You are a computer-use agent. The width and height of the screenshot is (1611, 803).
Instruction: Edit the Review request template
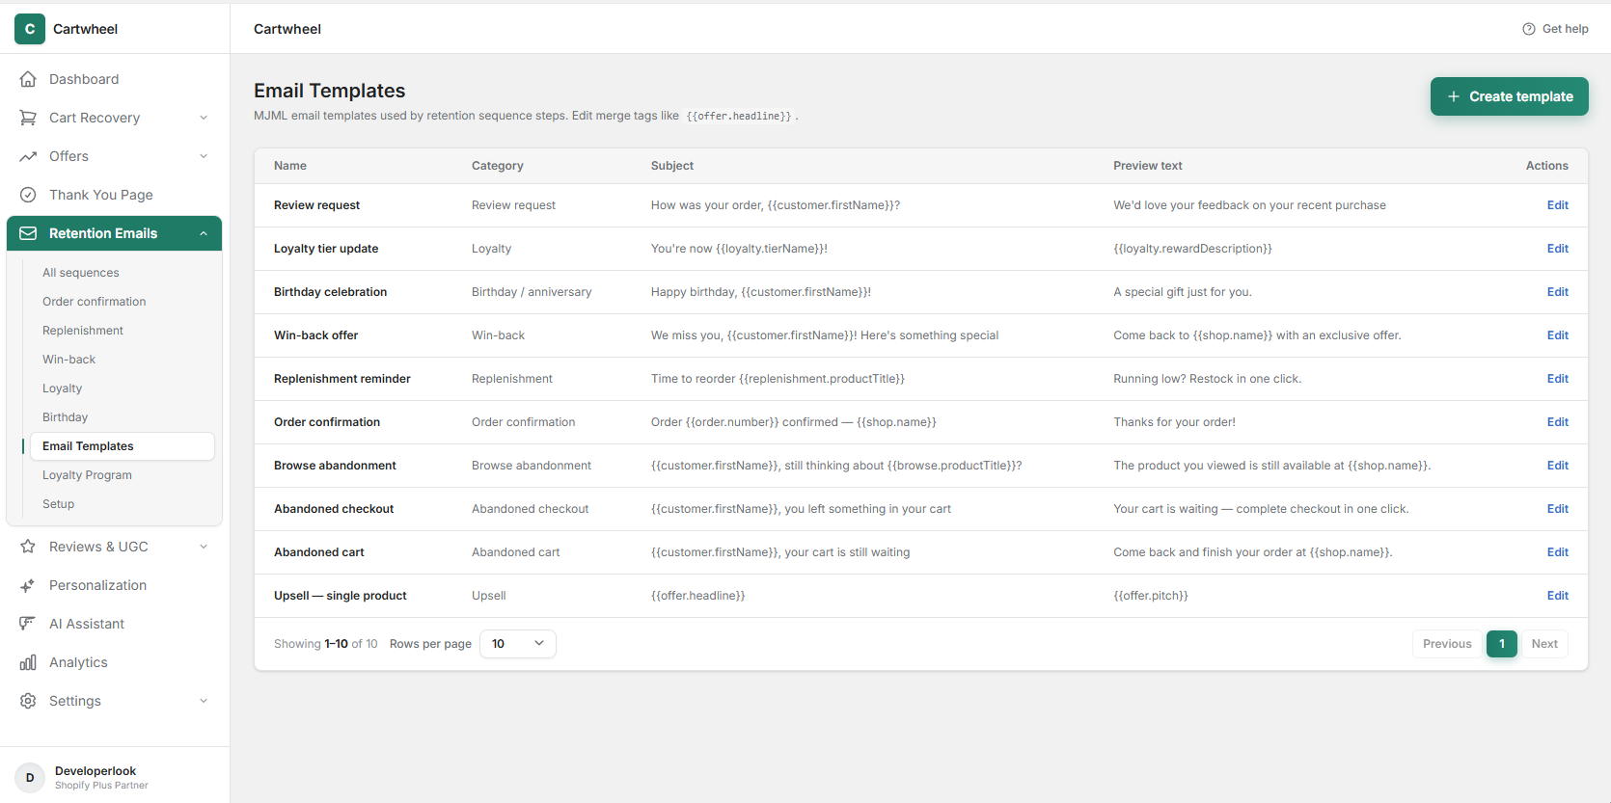[1558, 205]
